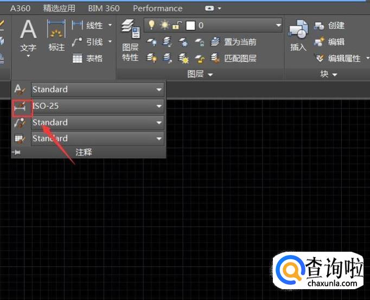
Task: Click the Multileader Style icon
Action: (20, 123)
